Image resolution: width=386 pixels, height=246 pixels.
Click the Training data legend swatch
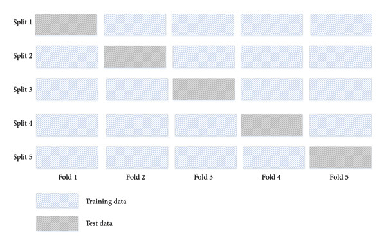(x=57, y=201)
